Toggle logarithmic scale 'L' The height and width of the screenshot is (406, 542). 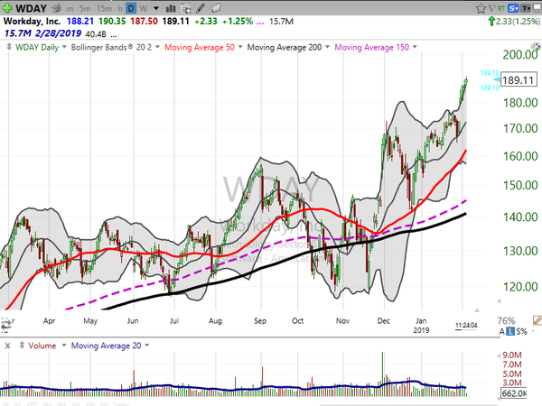tap(510, 331)
